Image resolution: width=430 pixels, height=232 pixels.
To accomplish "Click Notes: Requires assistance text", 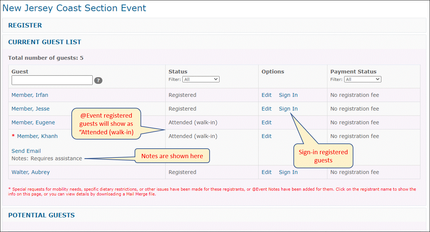I will [47, 158].
